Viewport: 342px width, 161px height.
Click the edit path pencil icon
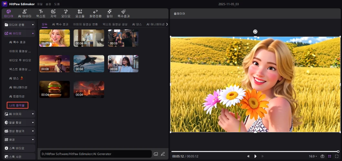163,154
